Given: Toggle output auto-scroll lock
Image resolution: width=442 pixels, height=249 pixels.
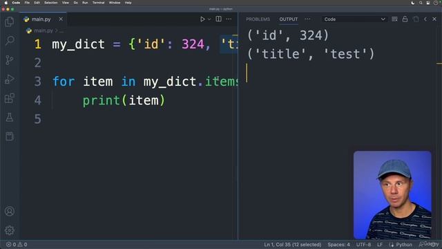Looking at the screenshot, I should 405,19.
